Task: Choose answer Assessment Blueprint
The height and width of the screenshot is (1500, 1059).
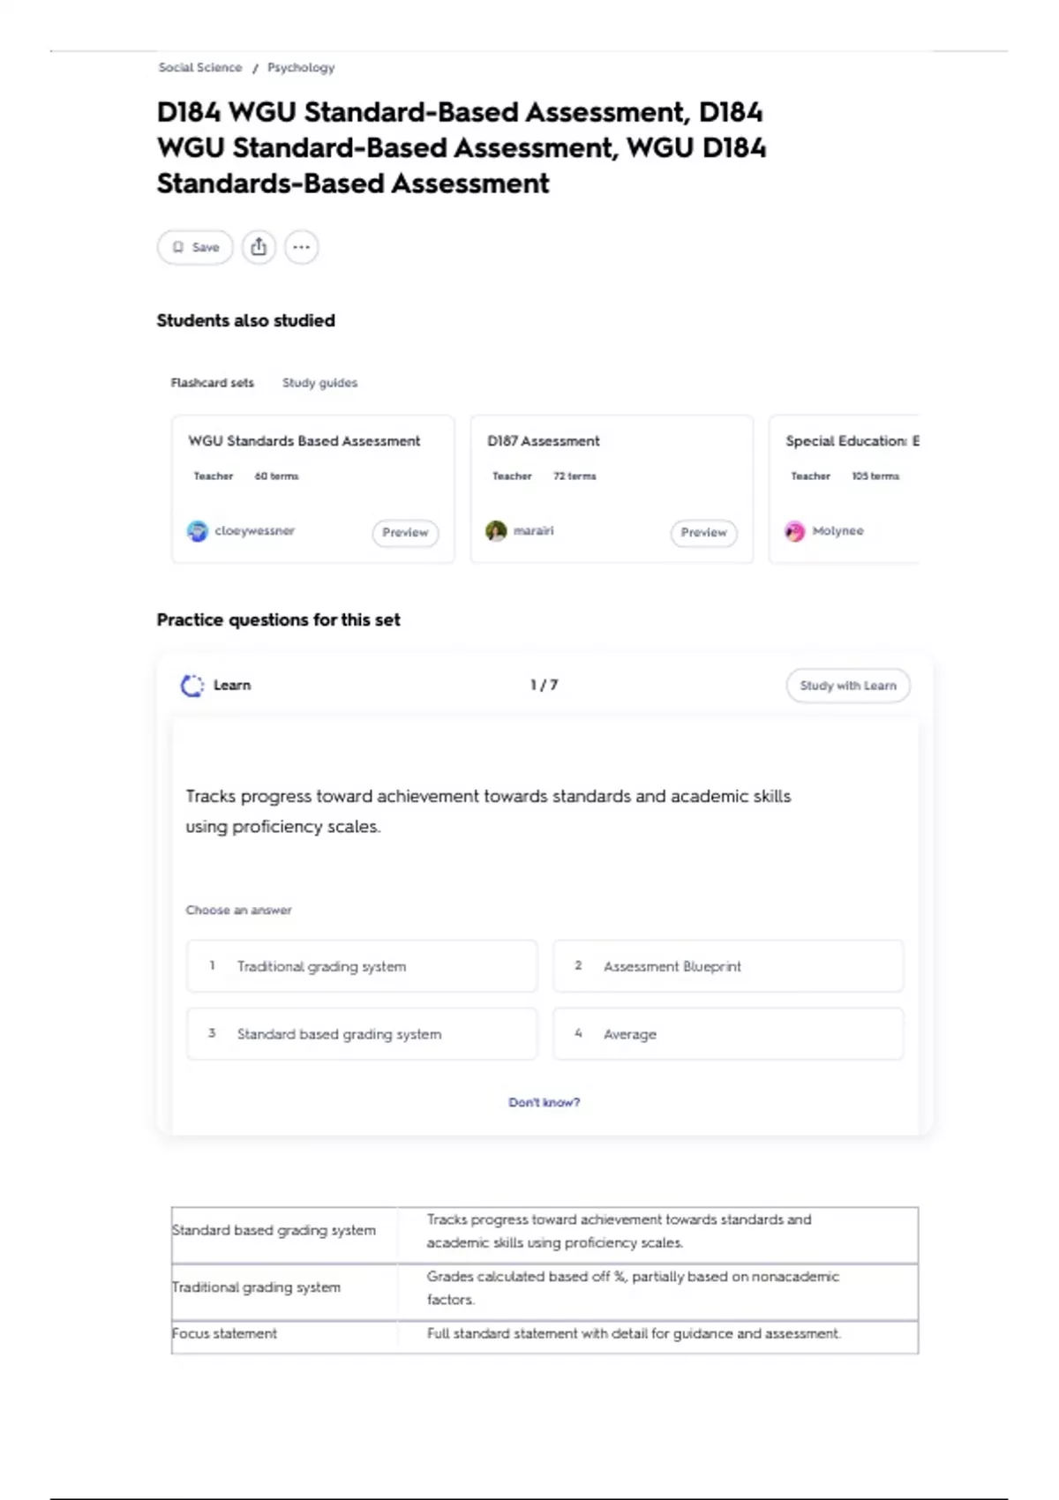Action: [728, 966]
